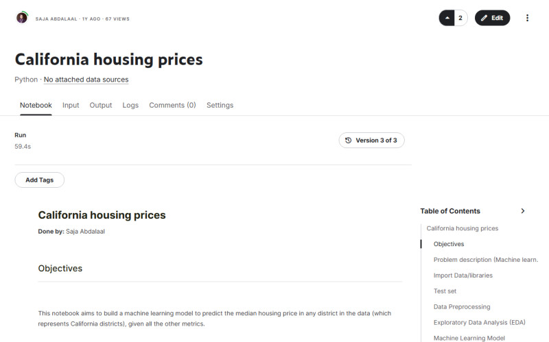
Task: Collapse the Table of Contents chevron
Action: coord(523,211)
